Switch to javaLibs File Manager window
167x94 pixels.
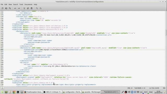(x=91, y=92)
